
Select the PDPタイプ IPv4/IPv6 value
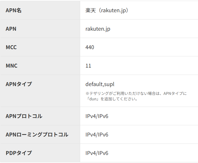tap(97, 153)
